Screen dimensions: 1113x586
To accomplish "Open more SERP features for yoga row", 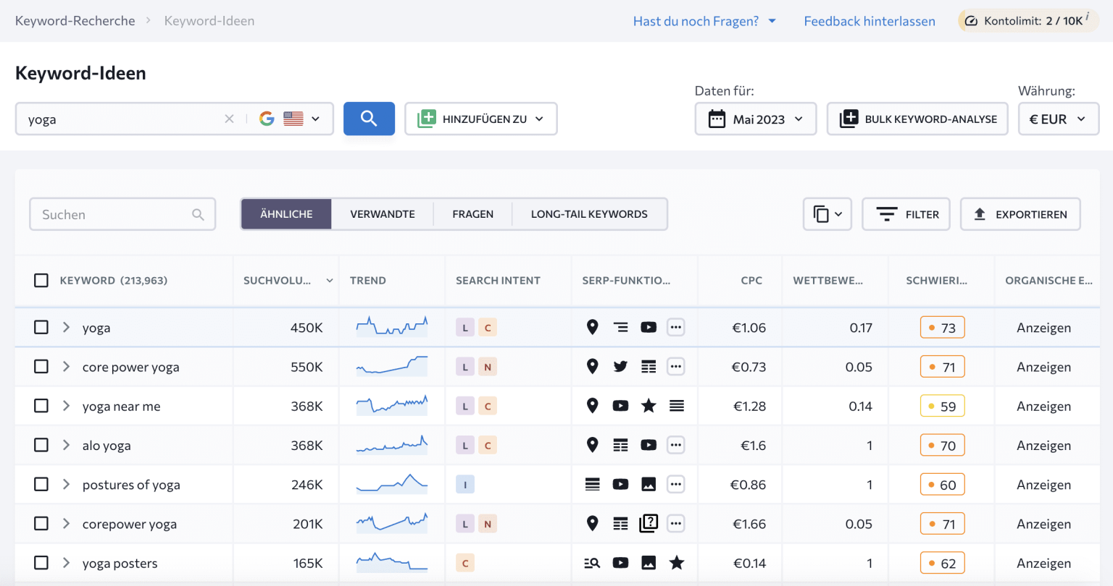I will pos(675,328).
